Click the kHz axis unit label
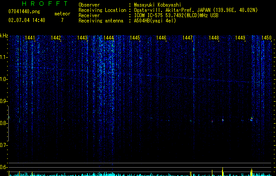 click(4, 36)
